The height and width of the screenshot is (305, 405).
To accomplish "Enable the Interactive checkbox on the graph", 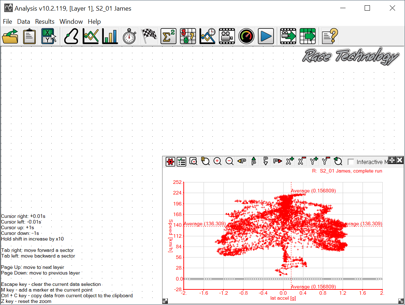I will (x=351, y=162).
